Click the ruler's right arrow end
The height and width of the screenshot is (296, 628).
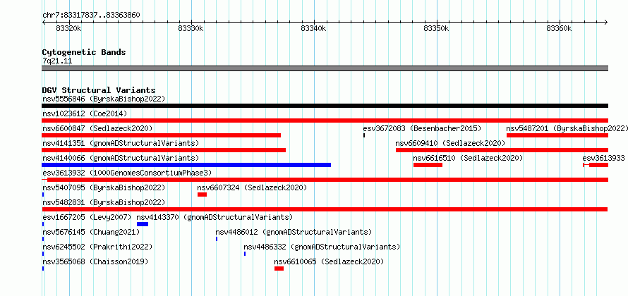606,23
